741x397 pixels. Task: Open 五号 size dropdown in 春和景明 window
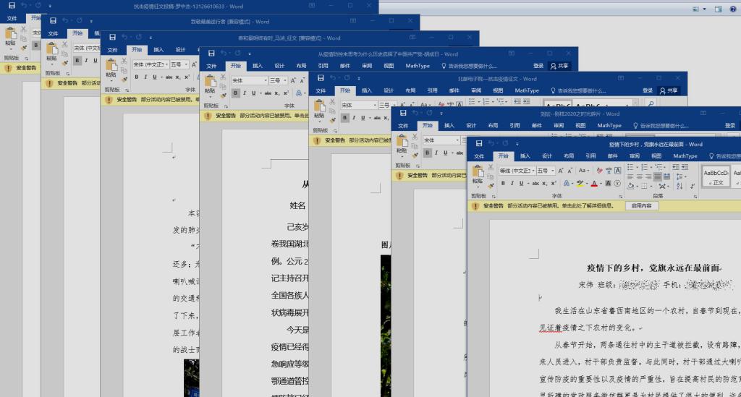[186, 64]
